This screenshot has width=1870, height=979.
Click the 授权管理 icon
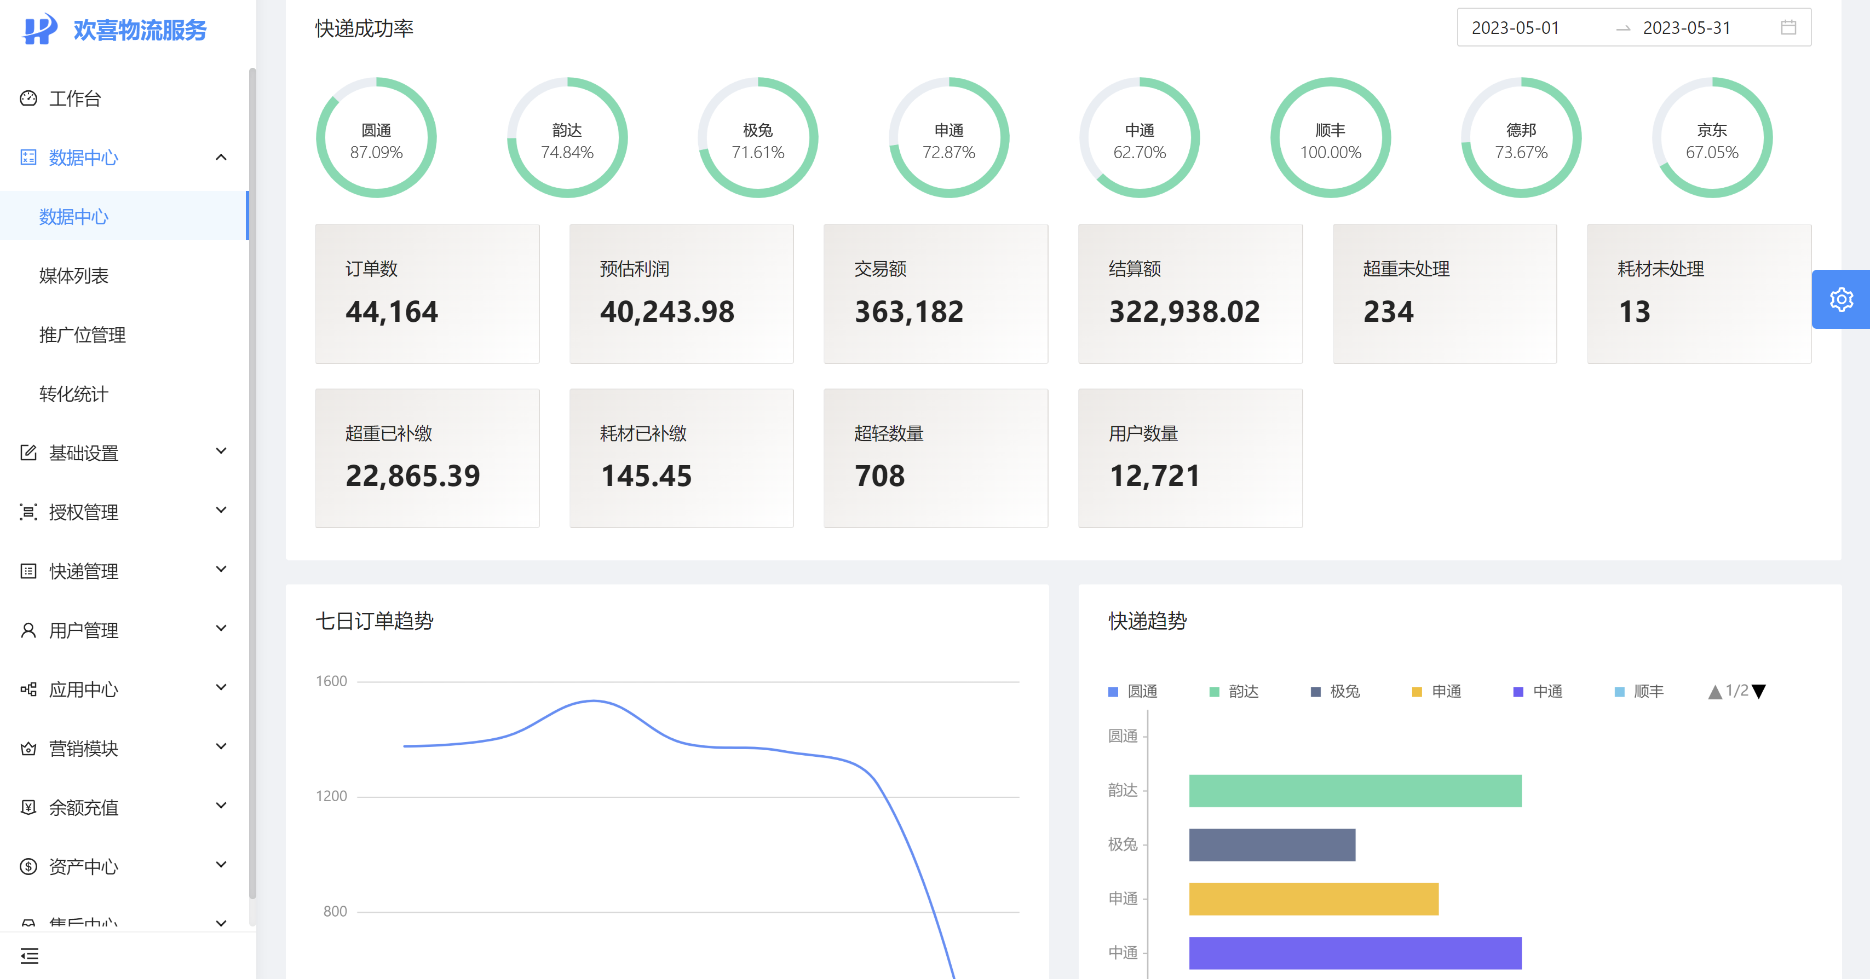pyautogui.click(x=28, y=512)
